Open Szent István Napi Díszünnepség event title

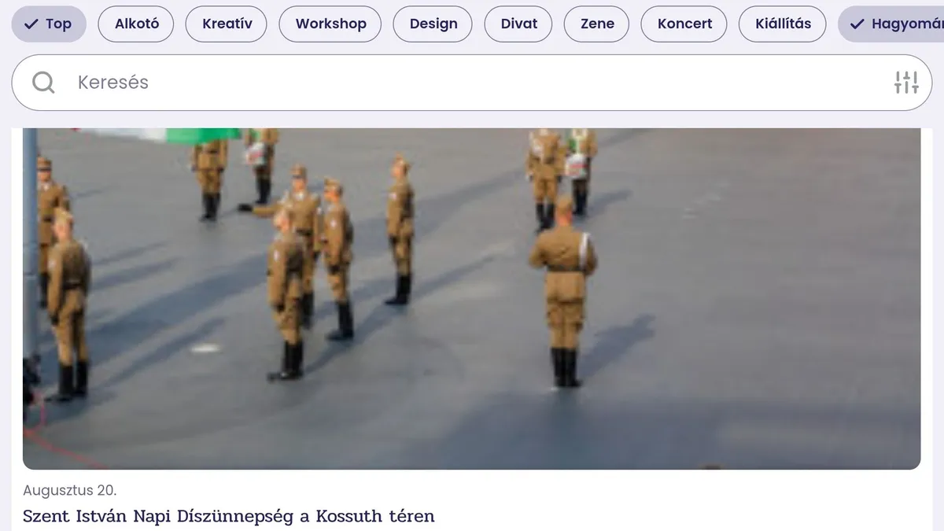(228, 516)
